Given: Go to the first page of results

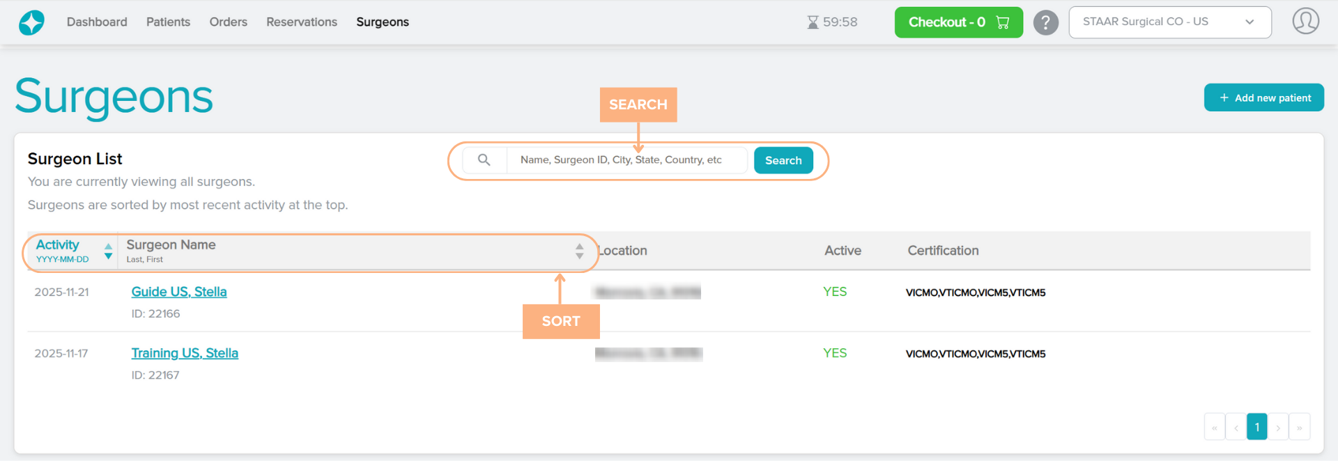Looking at the screenshot, I should [x=1215, y=428].
